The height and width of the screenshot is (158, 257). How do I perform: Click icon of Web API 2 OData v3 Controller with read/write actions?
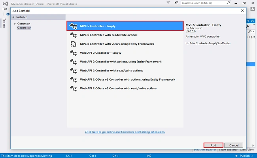tap(73, 88)
